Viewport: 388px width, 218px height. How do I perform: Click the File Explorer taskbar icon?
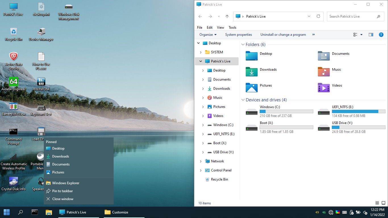pos(49,212)
